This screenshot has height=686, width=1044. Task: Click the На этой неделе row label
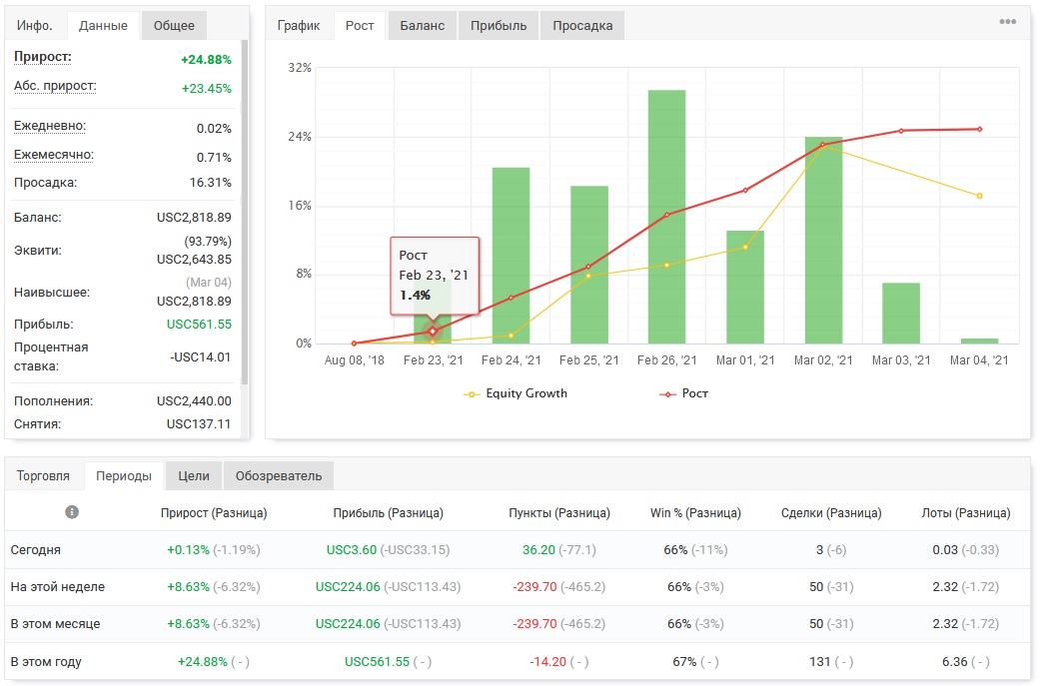pyautogui.click(x=57, y=587)
